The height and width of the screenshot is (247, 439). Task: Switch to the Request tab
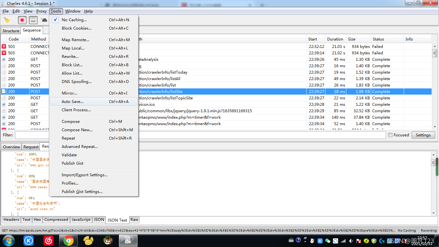pyautogui.click(x=31, y=147)
